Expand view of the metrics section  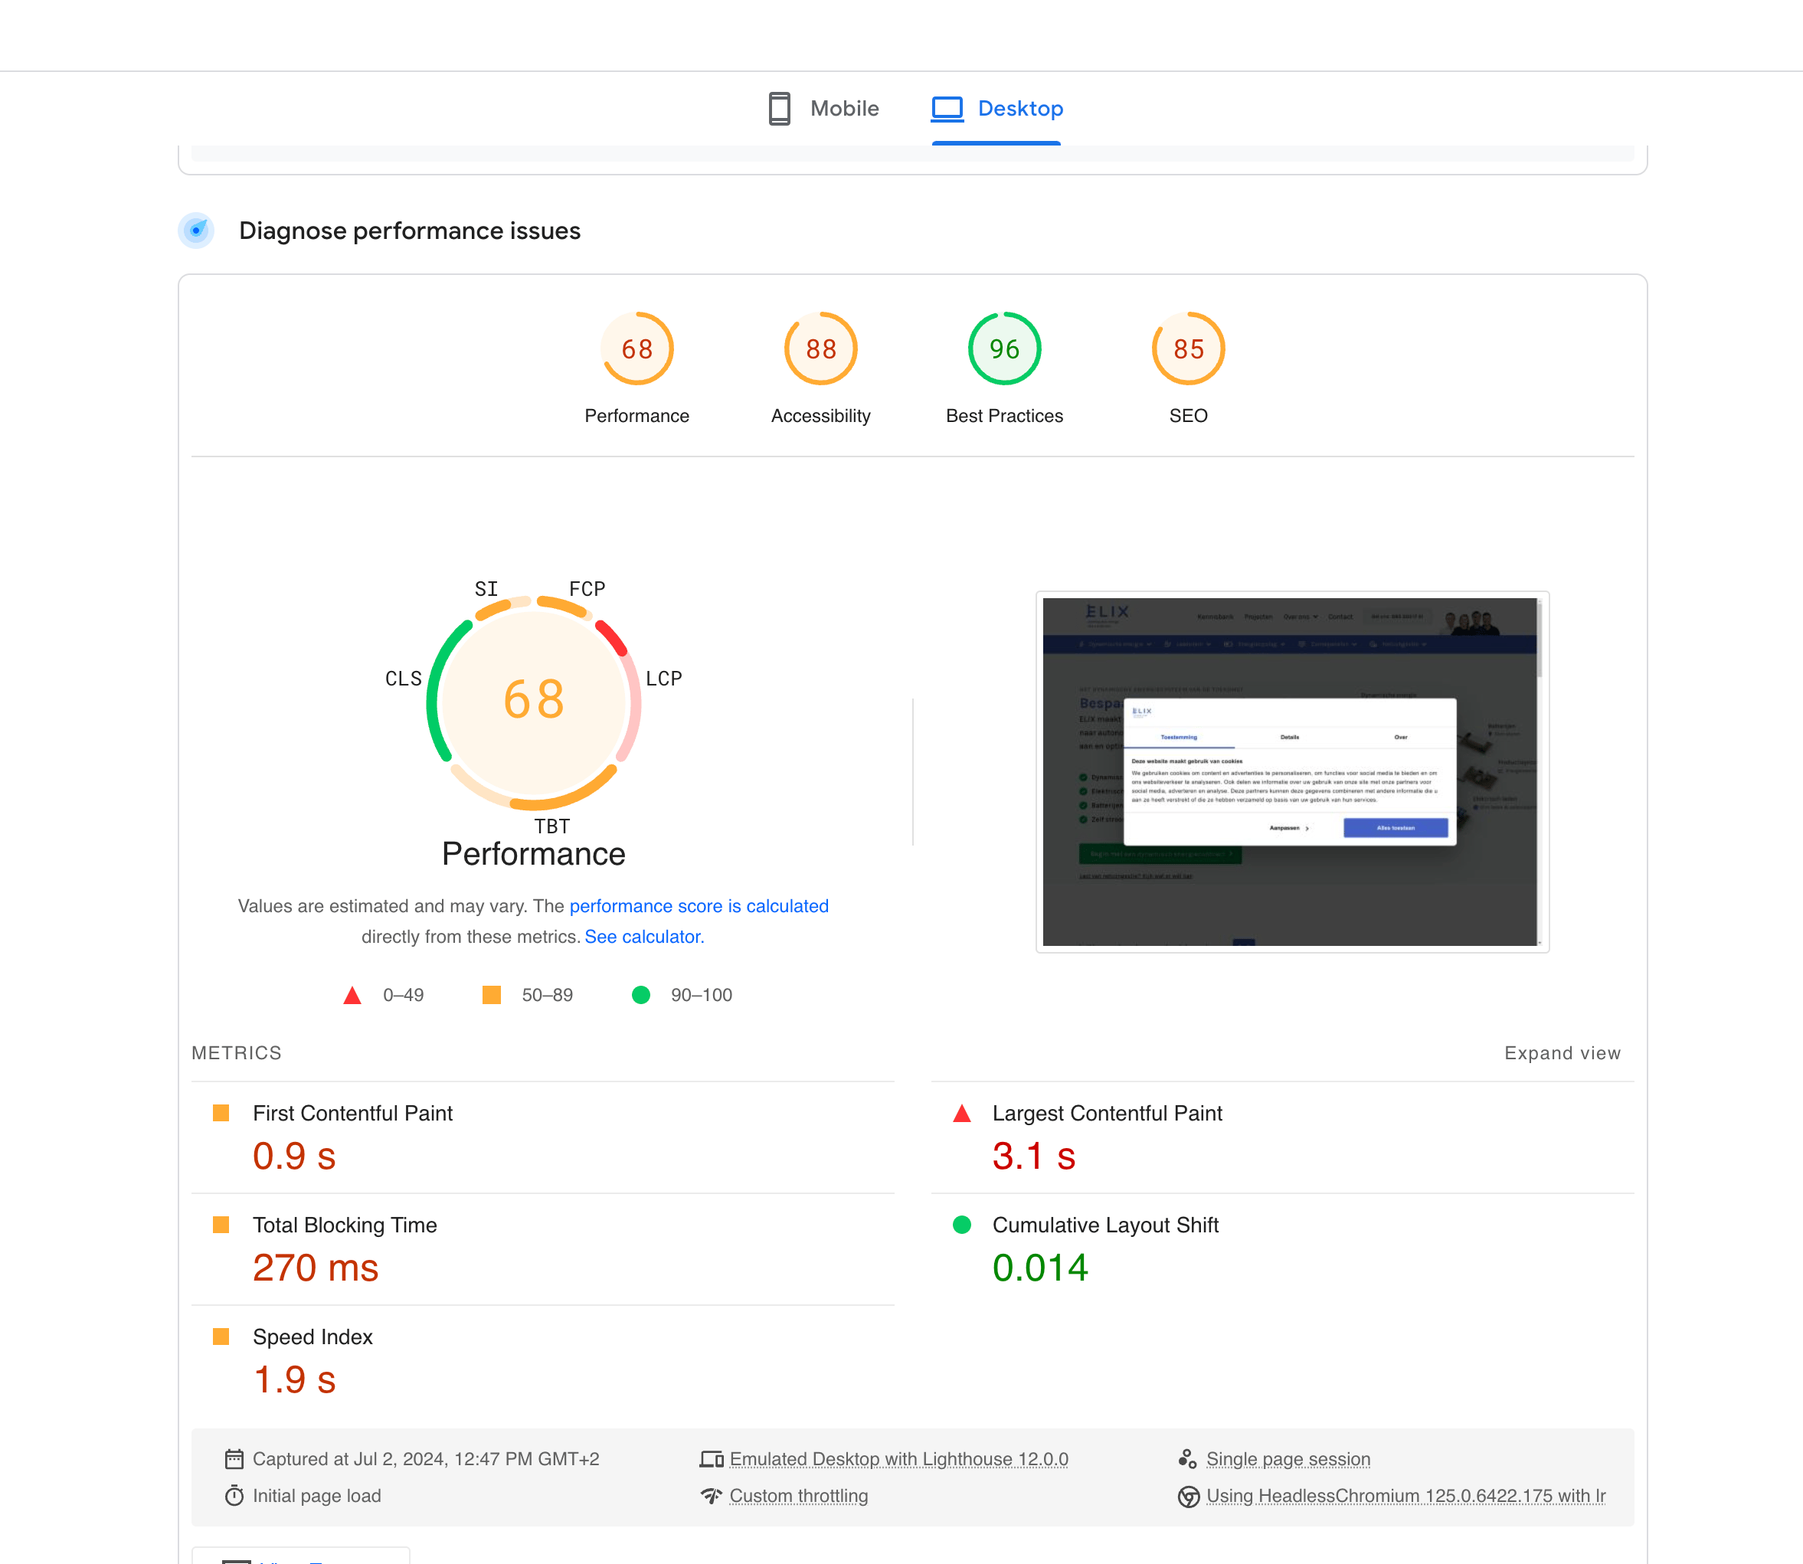1561,1052
